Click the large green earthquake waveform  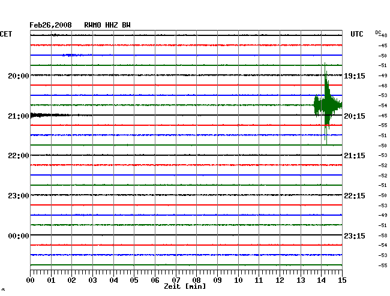[328, 104]
